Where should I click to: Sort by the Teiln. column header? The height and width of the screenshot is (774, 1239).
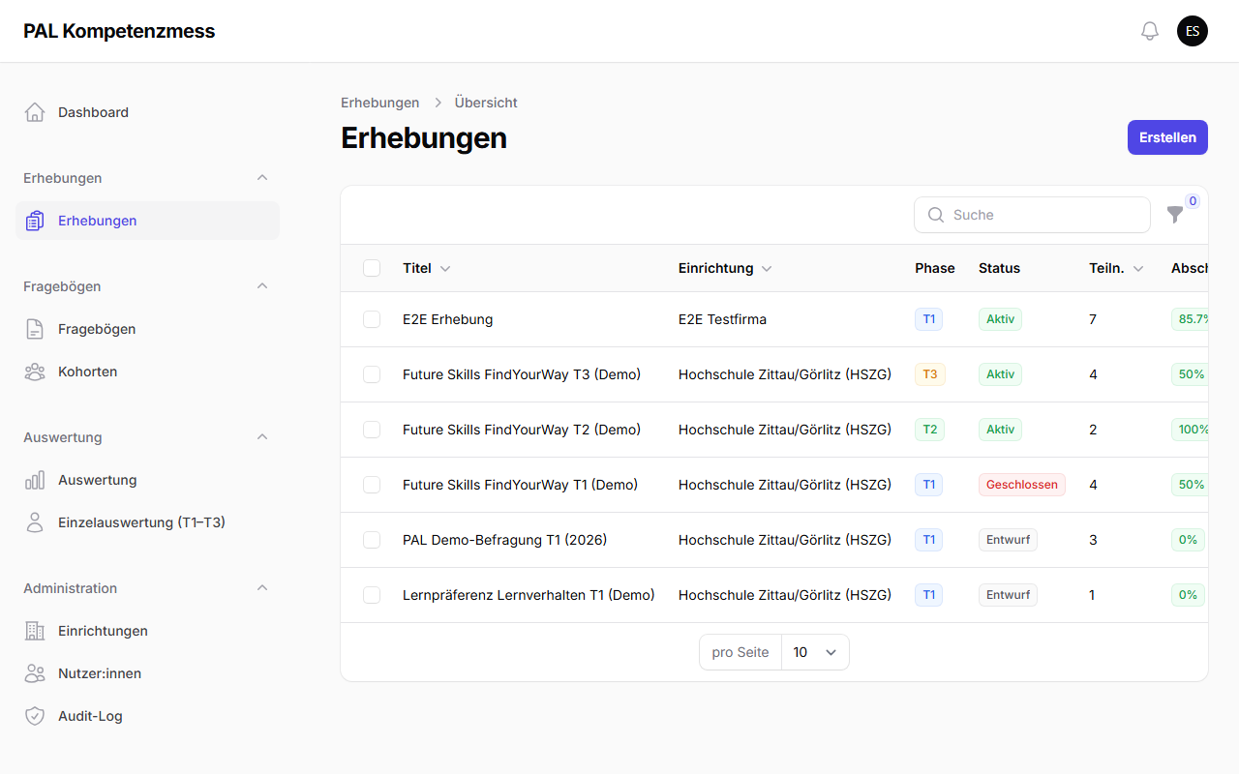(1116, 268)
